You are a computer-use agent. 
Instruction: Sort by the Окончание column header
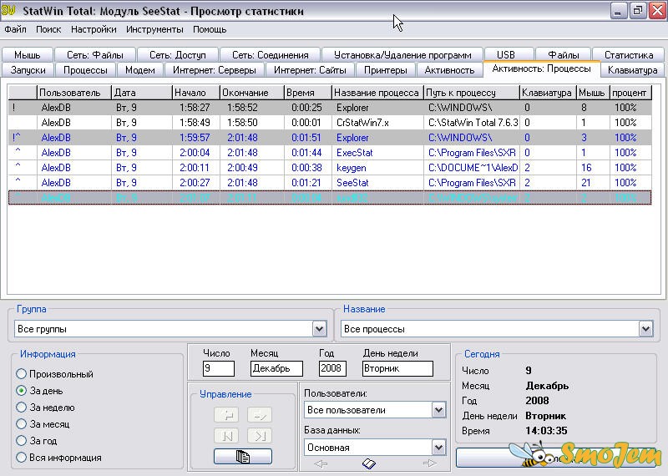(252, 93)
